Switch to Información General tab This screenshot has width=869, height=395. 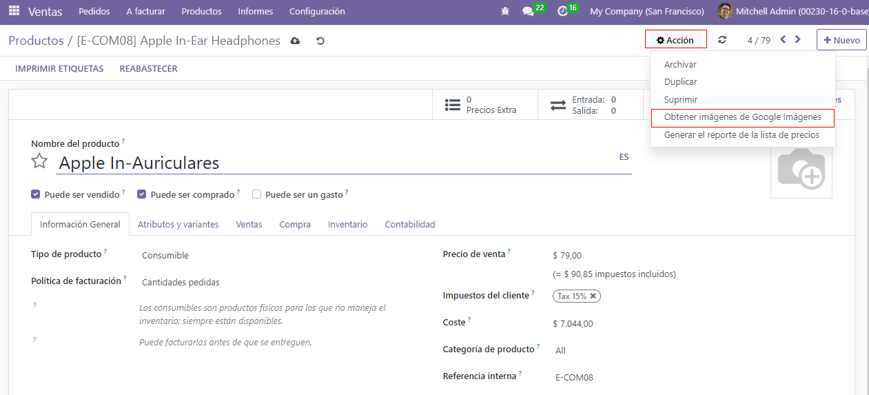point(80,225)
